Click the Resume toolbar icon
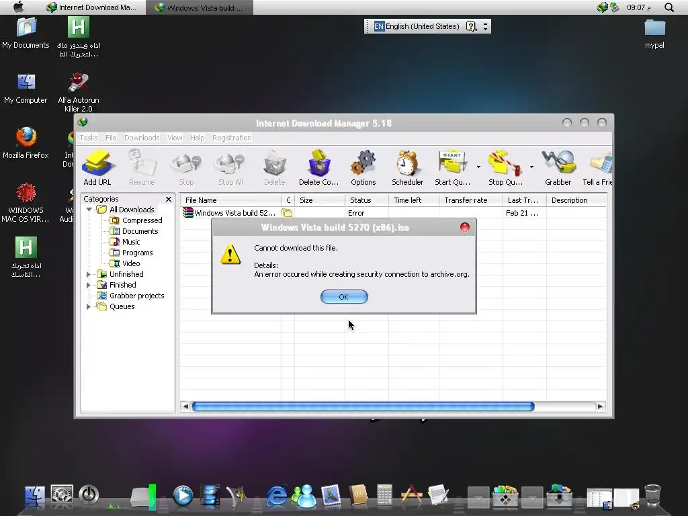688x516 pixels. tap(142, 168)
